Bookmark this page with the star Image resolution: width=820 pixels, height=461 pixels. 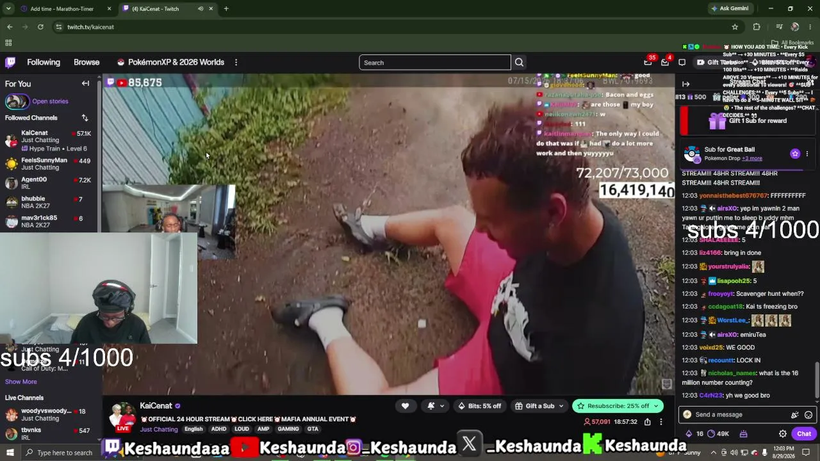pos(735,27)
